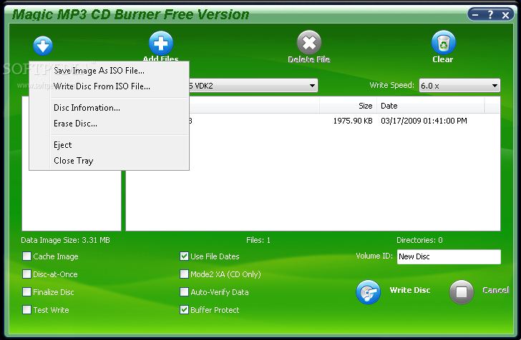Click the Delete File label

[309, 59]
